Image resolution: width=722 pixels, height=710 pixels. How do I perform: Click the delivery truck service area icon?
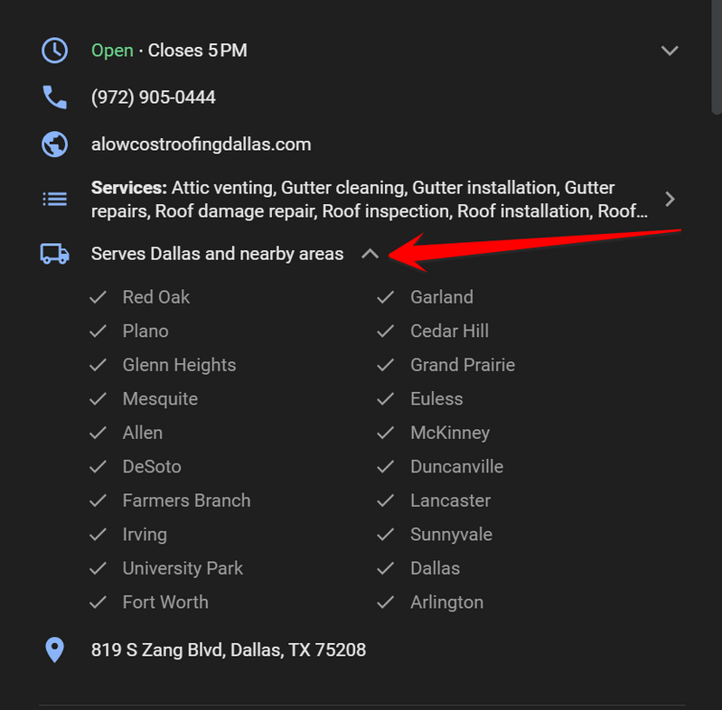point(55,254)
